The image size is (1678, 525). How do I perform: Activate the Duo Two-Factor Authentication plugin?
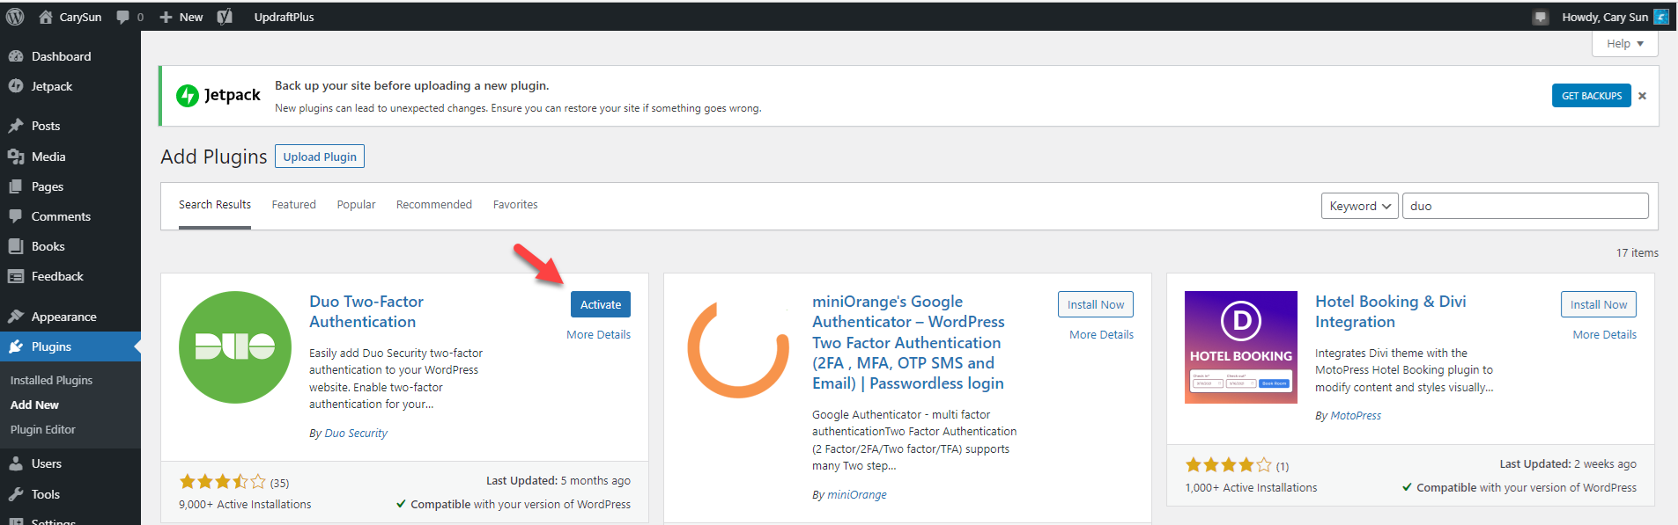[601, 304]
